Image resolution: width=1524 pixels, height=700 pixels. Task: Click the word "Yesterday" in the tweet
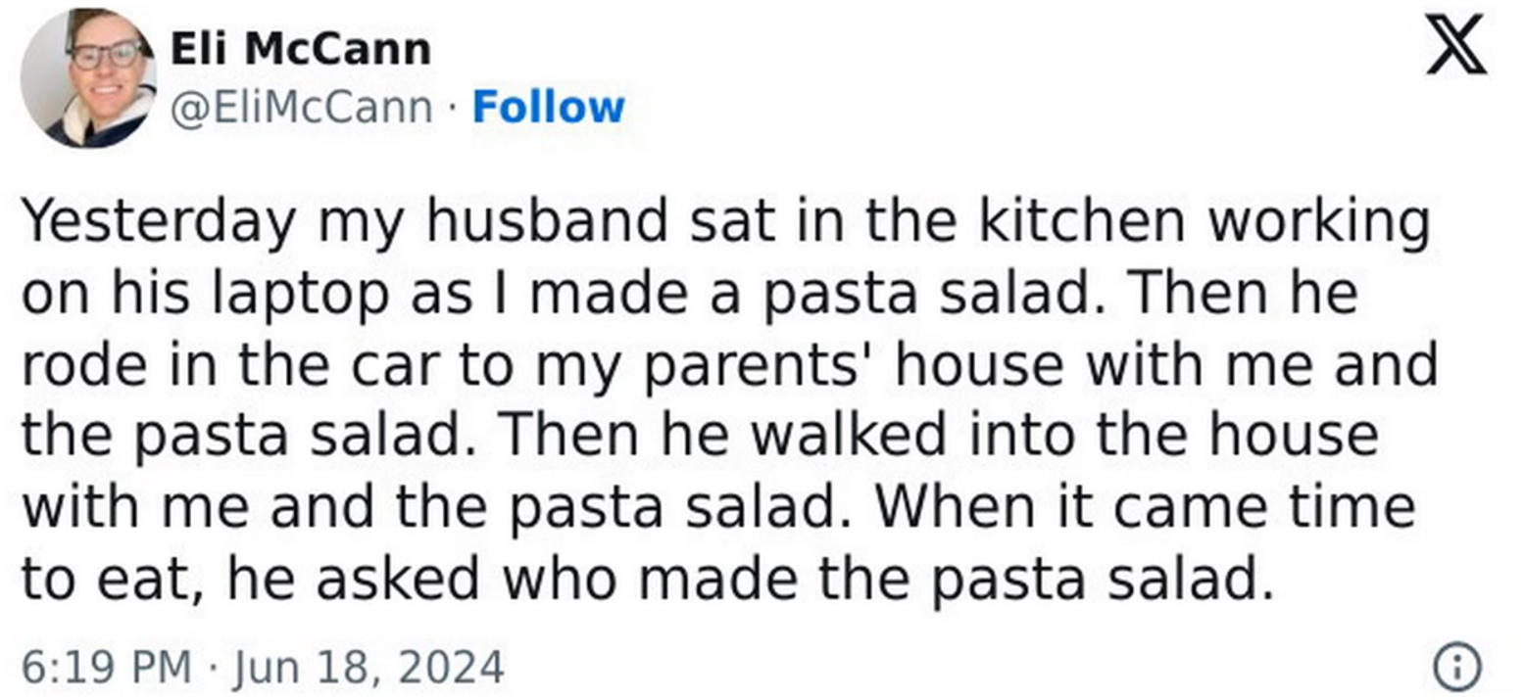click(158, 221)
